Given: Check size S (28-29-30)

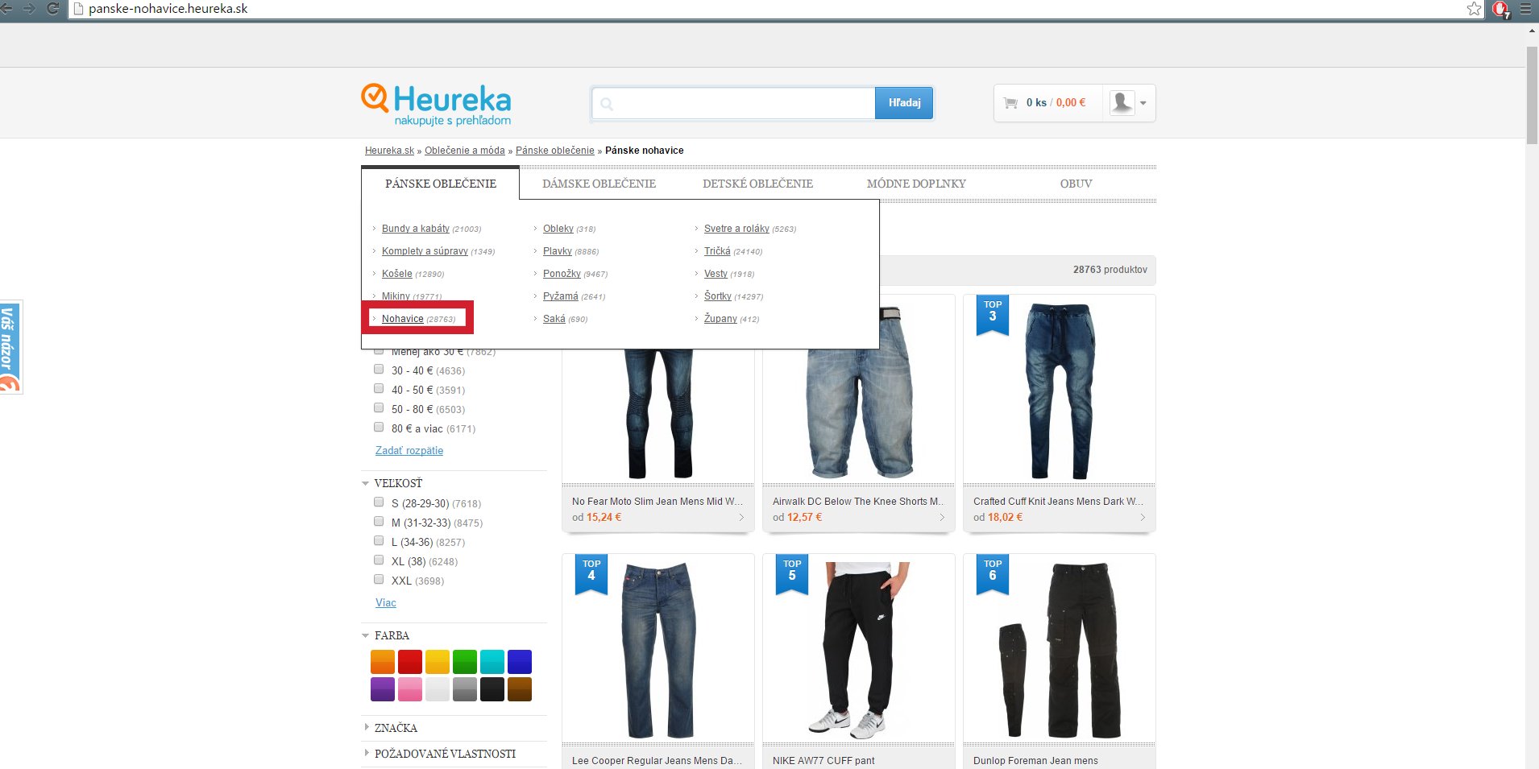Looking at the screenshot, I should pos(379,502).
